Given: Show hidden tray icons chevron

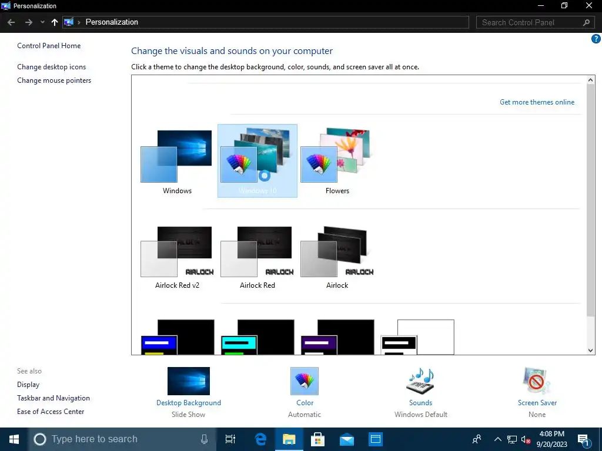Looking at the screenshot, I should pos(497,439).
